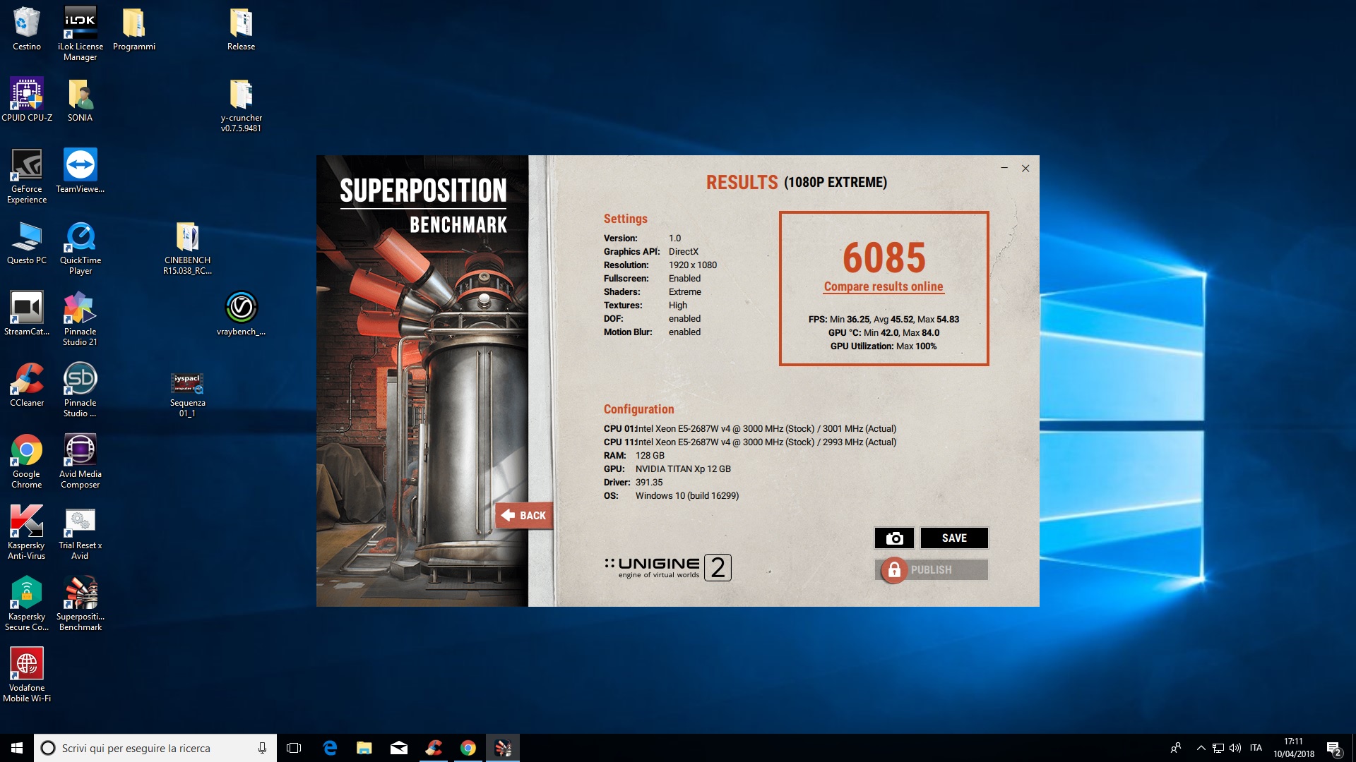Save the benchmark results
The height and width of the screenshot is (762, 1356).
point(954,538)
